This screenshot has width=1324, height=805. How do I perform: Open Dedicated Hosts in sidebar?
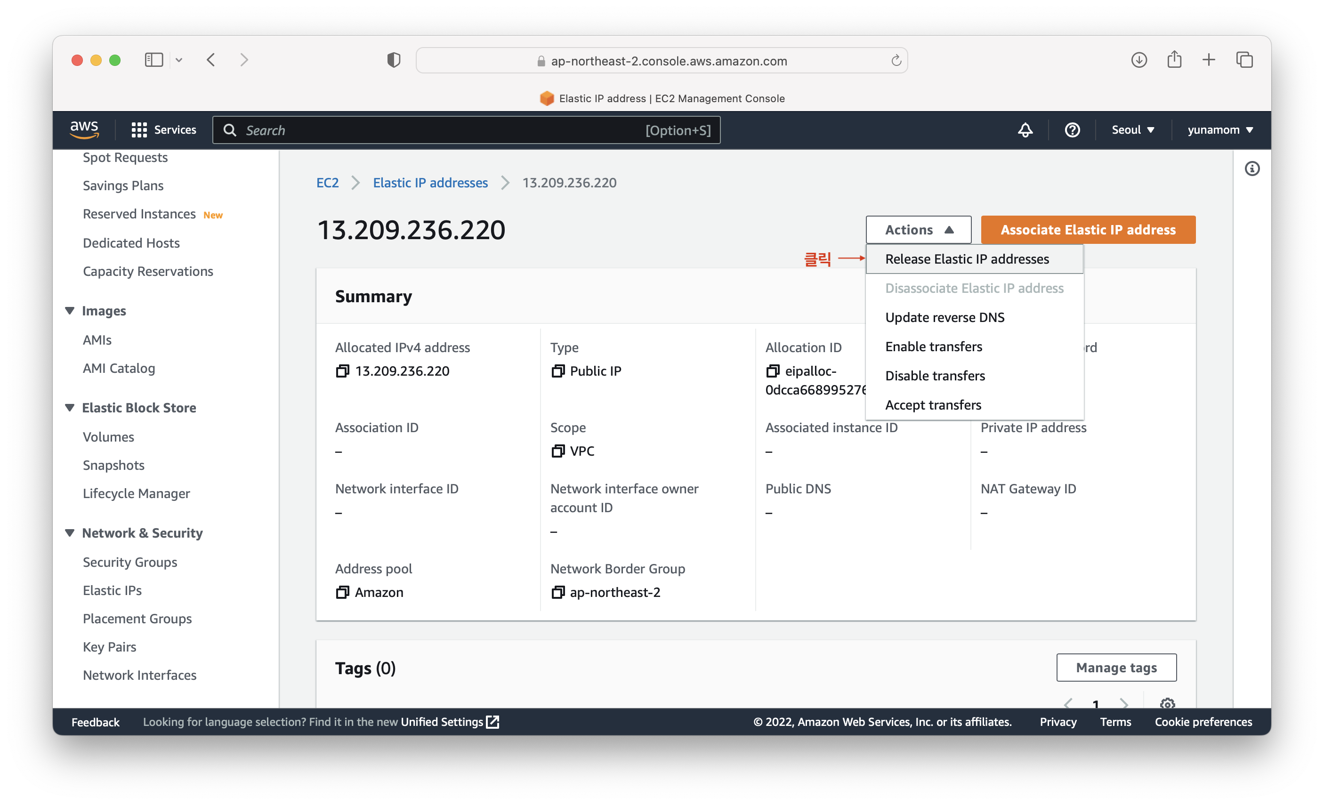pyautogui.click(x=131, y=243)
